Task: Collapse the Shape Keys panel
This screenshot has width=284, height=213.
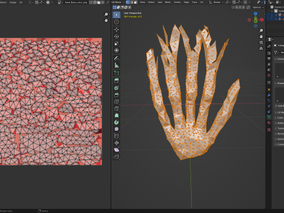Action: pos(276,83)
